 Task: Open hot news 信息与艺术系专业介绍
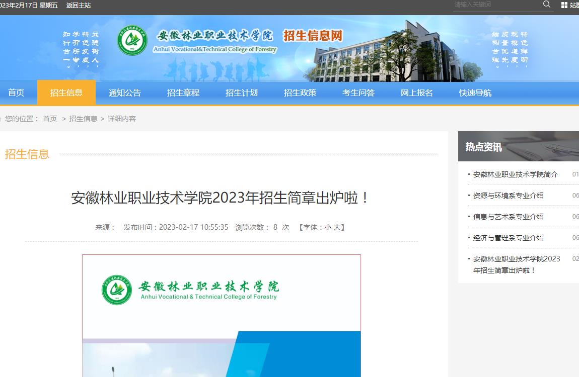pyautogui.click(x=509, y=217)
